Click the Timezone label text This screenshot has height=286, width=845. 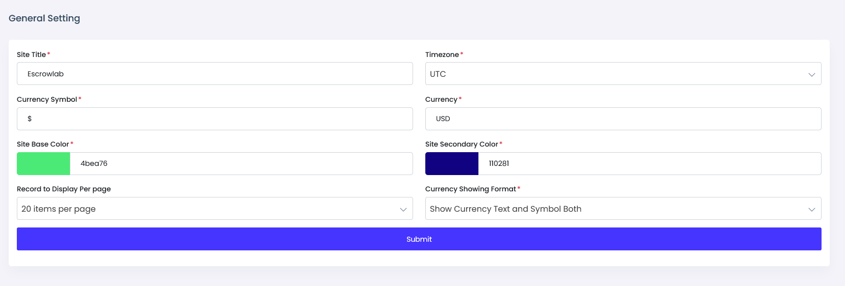point(442,54)
